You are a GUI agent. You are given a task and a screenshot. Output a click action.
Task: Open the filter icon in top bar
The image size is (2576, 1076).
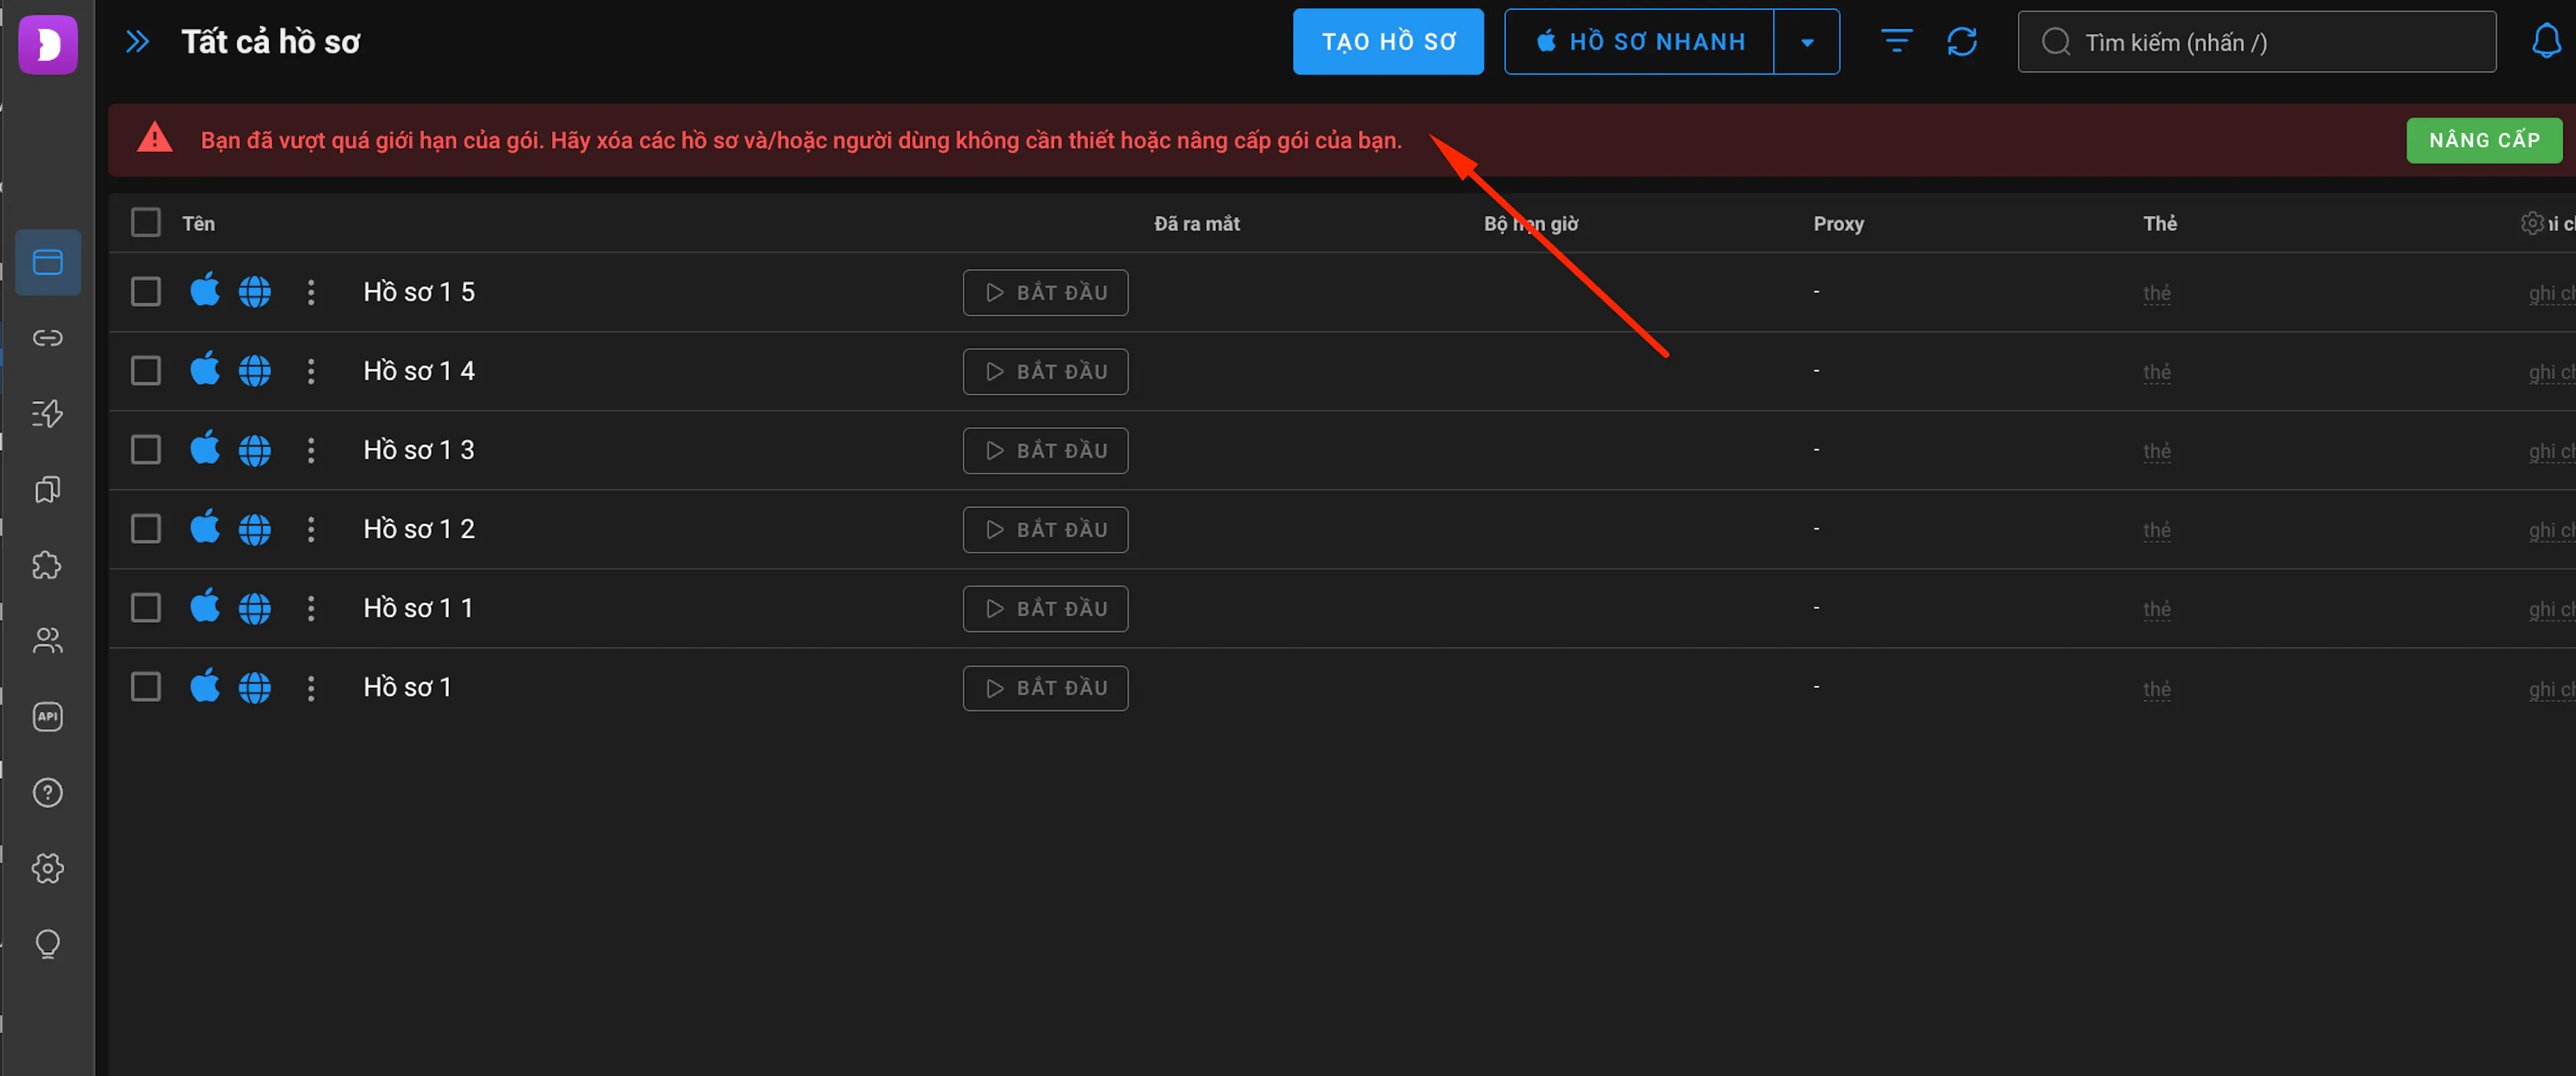coord(1896,42)
